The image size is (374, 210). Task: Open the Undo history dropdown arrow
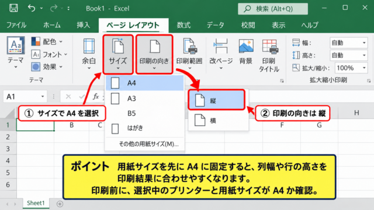41,8
